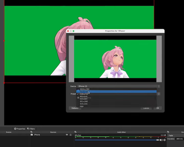Click OK in the iPhone properties dialog
Image resolution: width=184 pixels, height=147 pixels.
click(157, 108)
